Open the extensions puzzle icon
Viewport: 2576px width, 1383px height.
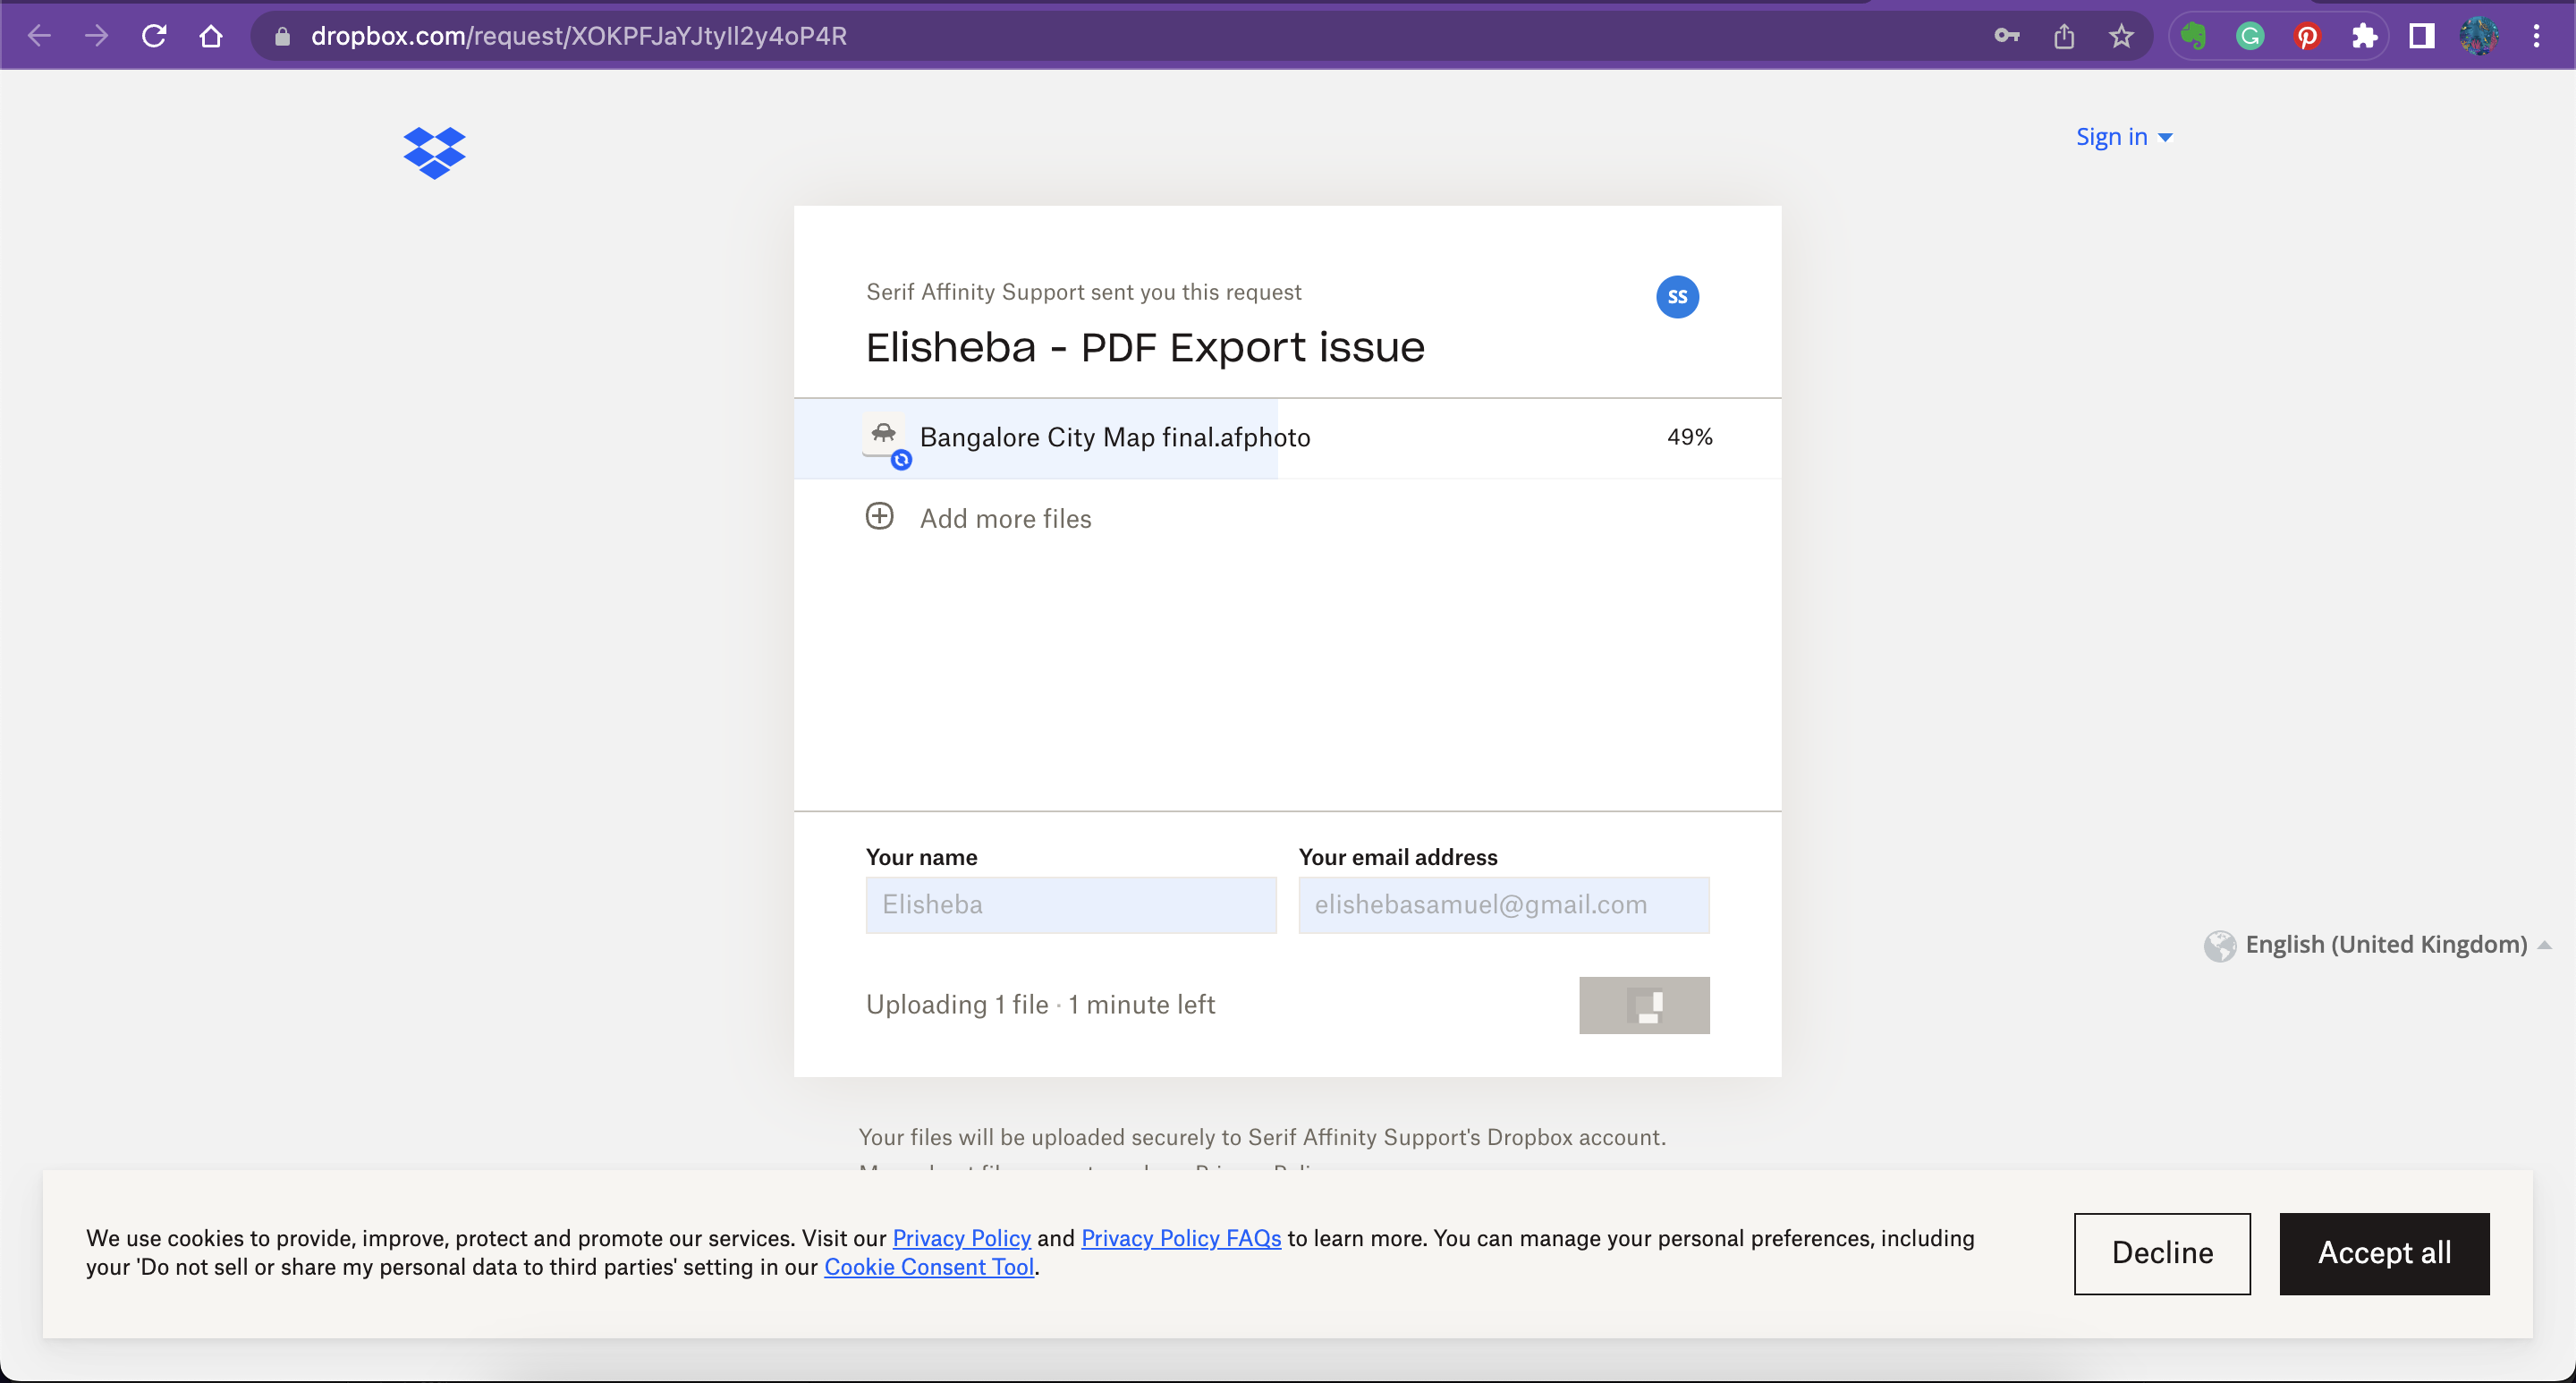click(2364, 36)
